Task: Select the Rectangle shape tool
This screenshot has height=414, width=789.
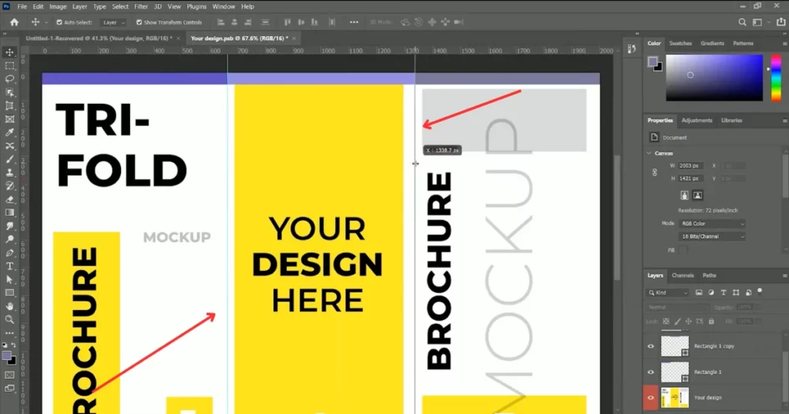Action: click(9, 293)
